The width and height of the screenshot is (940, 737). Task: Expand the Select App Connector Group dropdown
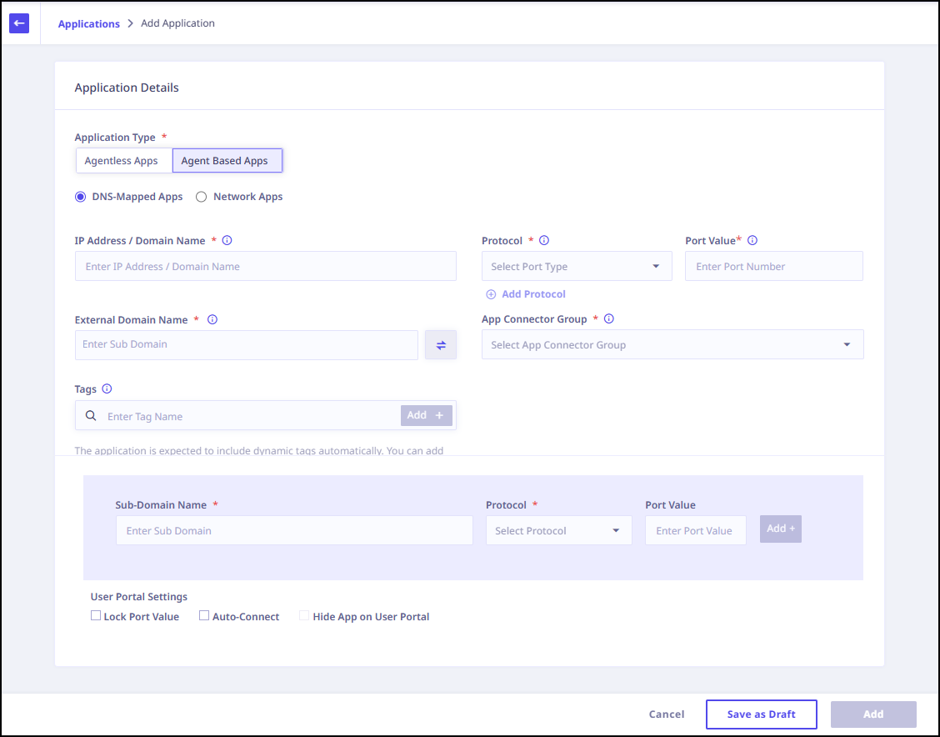672,345
